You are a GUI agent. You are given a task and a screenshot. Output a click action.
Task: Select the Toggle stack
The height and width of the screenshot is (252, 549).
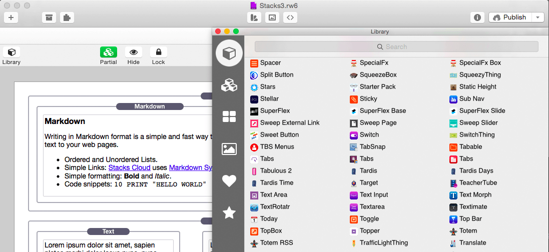click(x=364, y=219)
